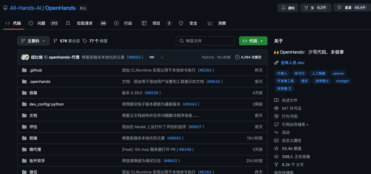This screenshot has height=174, width=371.
Task: Open the #8264 link in .github row
Action: [206, 70]
